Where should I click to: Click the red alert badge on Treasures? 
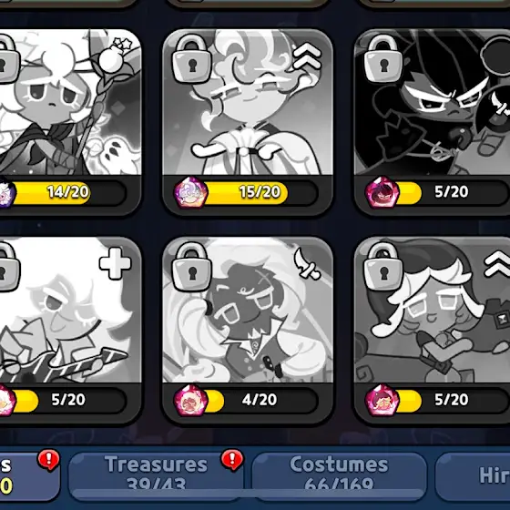(232, 460)
